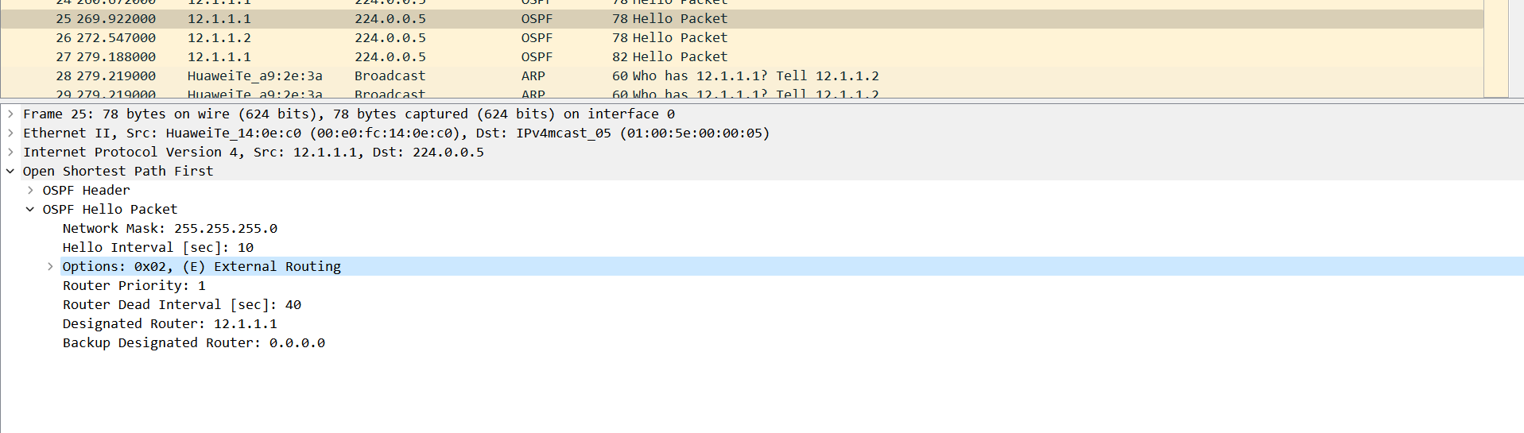Select Backup Designated Router 0.0.0.0 field
Viewport: 1524px width, 433px height.
[194, 343]
